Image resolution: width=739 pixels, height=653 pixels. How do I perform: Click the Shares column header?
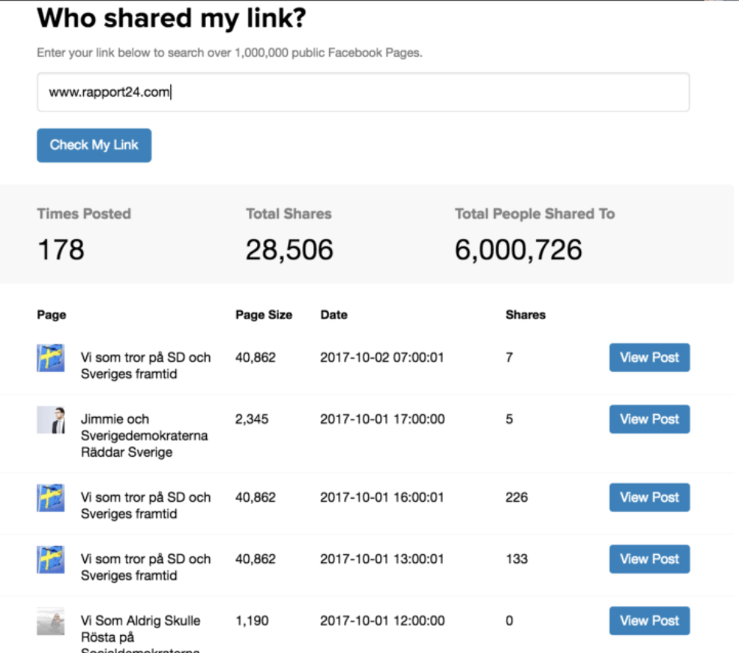tap(525, 315)
